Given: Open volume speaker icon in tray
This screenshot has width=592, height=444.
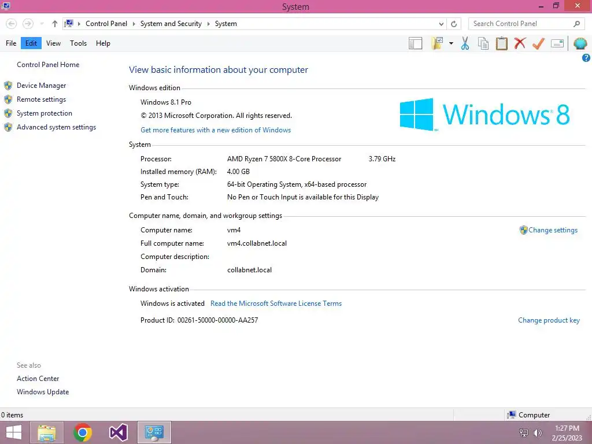Looking at the screenshot, I should [537, 433].
